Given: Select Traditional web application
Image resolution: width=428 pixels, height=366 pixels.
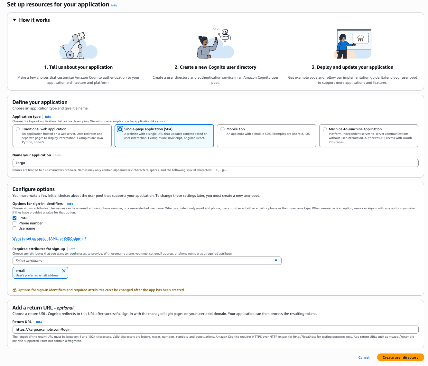Looking at the screenshot, I should click(x=18, y=129).
